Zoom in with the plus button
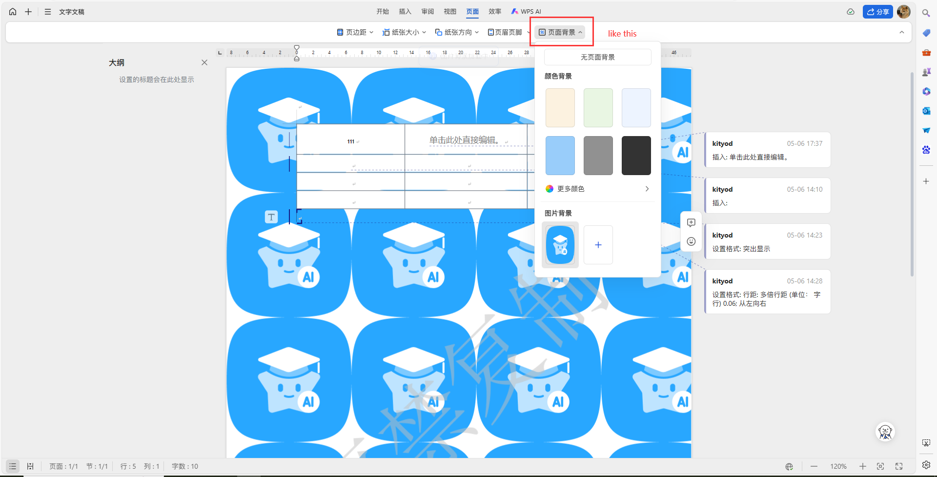This screenshot has width=937, height=477. point(863,466)
